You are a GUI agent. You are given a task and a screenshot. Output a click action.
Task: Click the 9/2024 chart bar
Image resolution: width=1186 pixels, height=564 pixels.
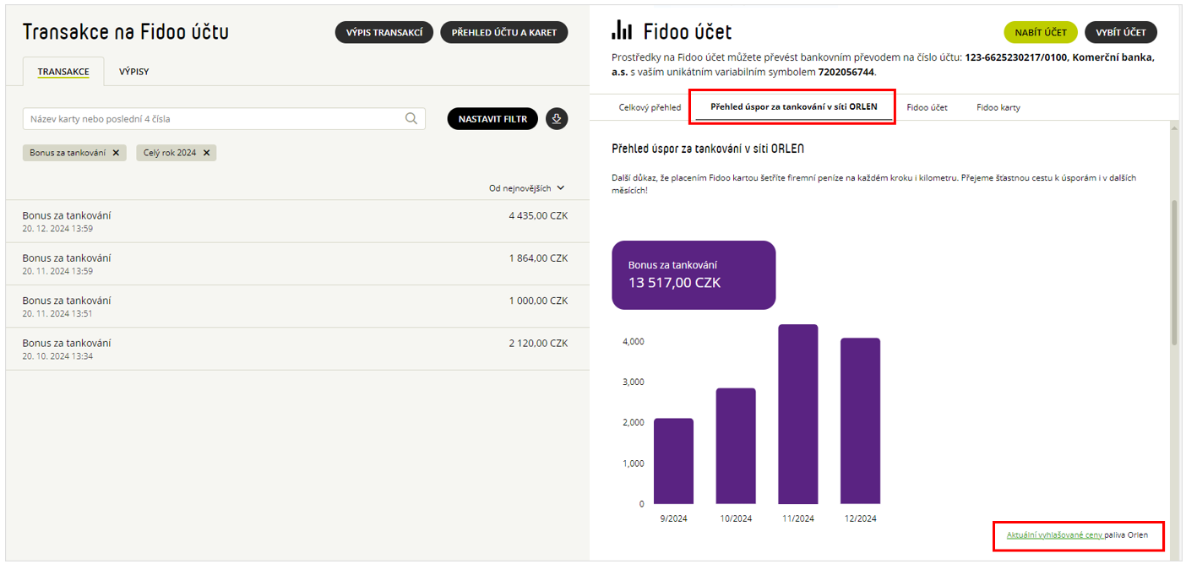tap(673, 461)
